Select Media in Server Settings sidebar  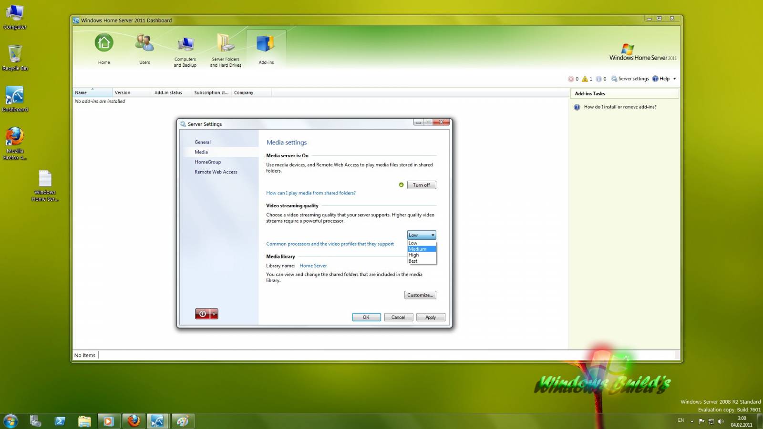click(201, 152)
